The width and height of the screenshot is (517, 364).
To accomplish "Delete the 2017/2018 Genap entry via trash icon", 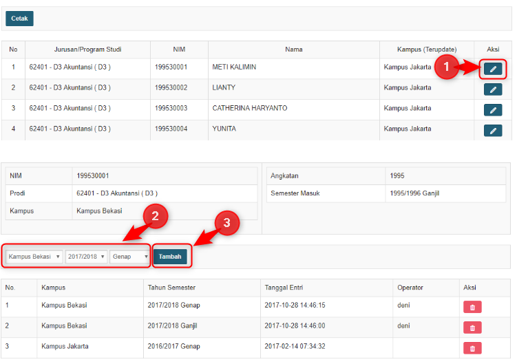I will pos(472,307).
